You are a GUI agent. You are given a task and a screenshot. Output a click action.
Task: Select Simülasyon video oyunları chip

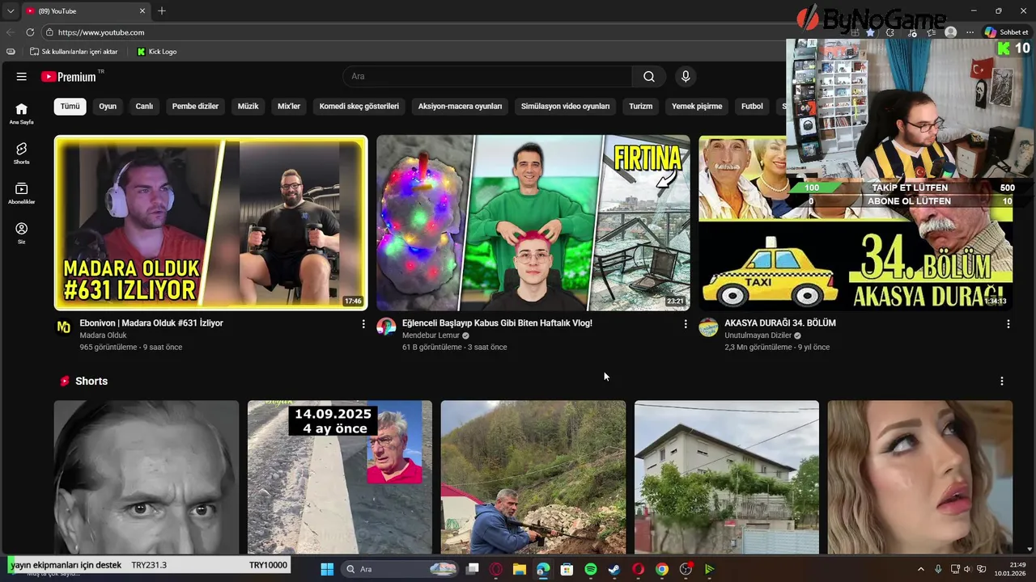(x=565, y=106)
